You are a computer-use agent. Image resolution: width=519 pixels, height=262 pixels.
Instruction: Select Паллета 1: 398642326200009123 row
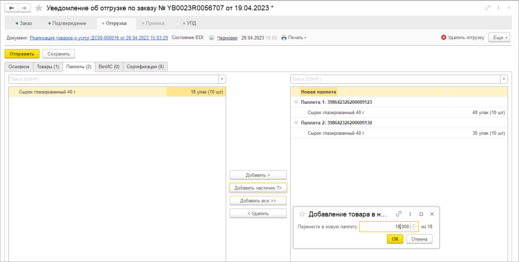click(x=399, y=102)
